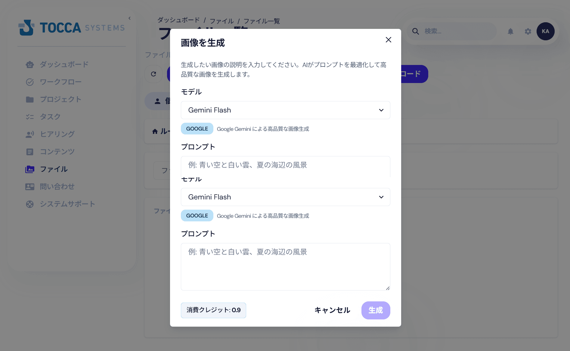The height and width of the screenshot is (351, 570).
Task: Click キャンセル to dismiss the dialog
Action: pos(332,310)
